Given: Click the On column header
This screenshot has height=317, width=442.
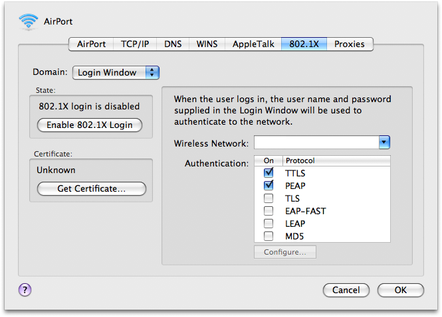Looking at the screenshot, I should click(269, 160).
